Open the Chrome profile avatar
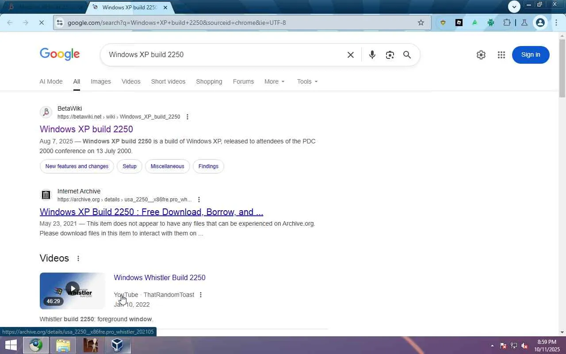 point(540,23)
